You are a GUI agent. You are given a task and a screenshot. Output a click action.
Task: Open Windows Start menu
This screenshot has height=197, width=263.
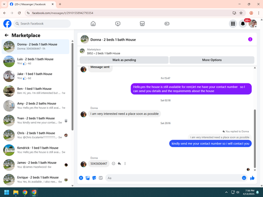tap(7, 192)
